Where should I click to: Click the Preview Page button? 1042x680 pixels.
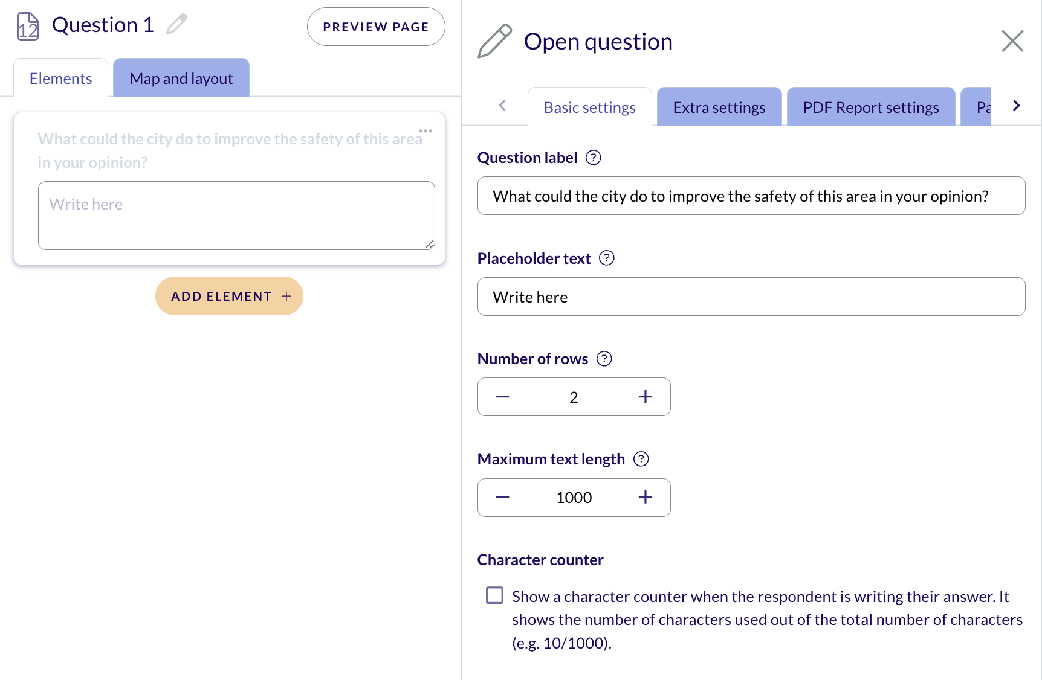point(375,26)
